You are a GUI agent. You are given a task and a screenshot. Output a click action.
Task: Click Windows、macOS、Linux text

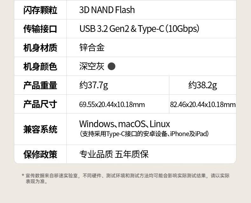click(125, 124)
